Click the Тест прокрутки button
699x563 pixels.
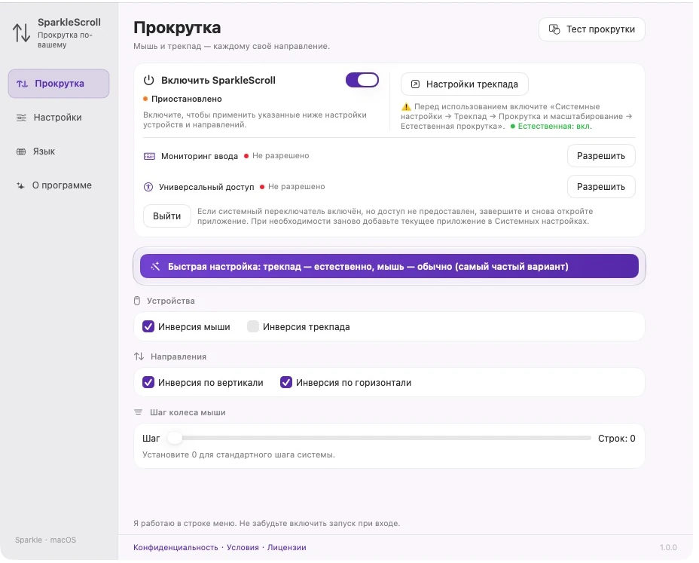[591, 29]
